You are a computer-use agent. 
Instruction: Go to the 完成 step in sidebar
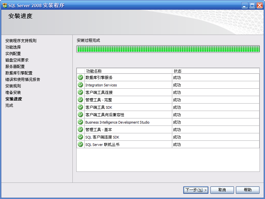coord(9,105)
